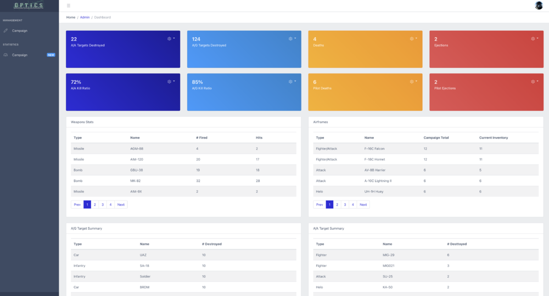Click the MK-82 weapon name
Image resolution: width=549 pixels, height=296 pixels.
(x=135, y=181)
